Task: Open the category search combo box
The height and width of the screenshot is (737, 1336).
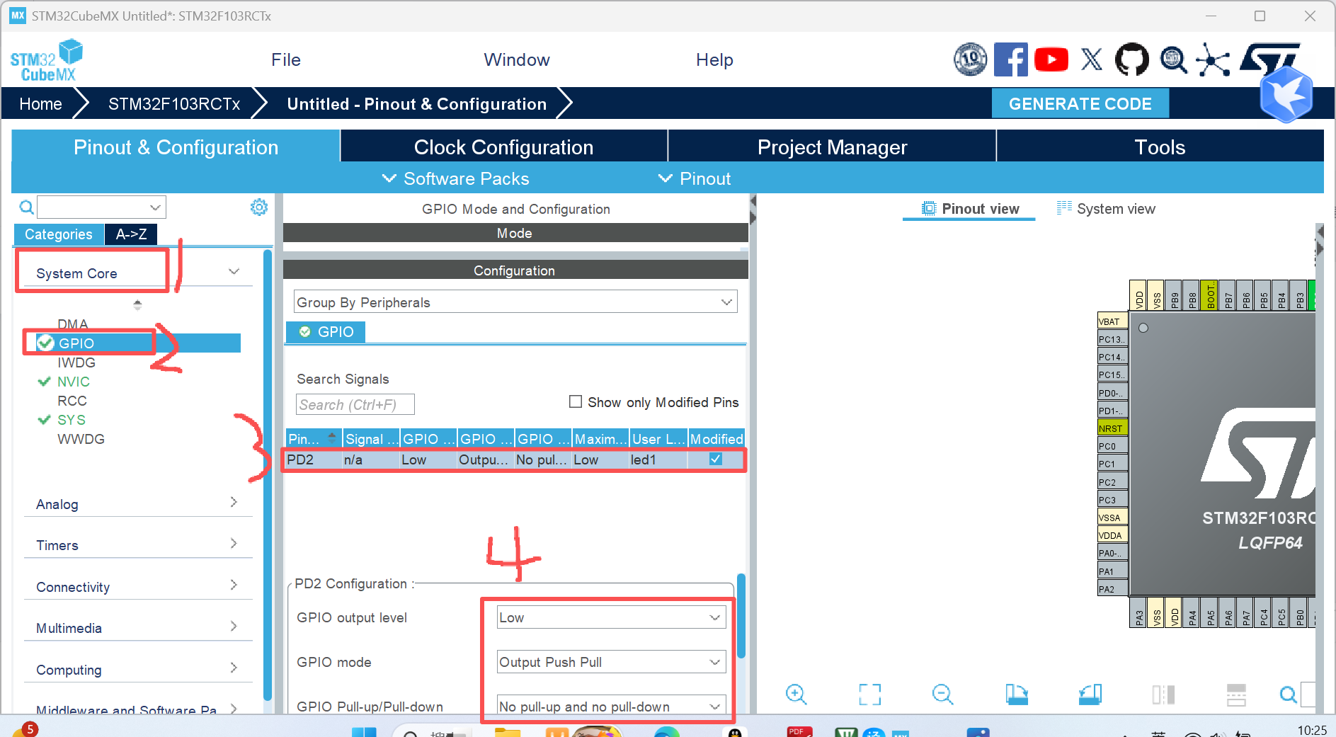Action: [x=101, y=207]
